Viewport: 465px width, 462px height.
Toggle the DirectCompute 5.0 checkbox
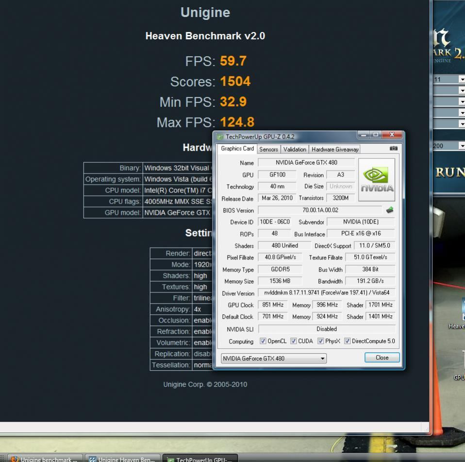(x=347, y=341)
